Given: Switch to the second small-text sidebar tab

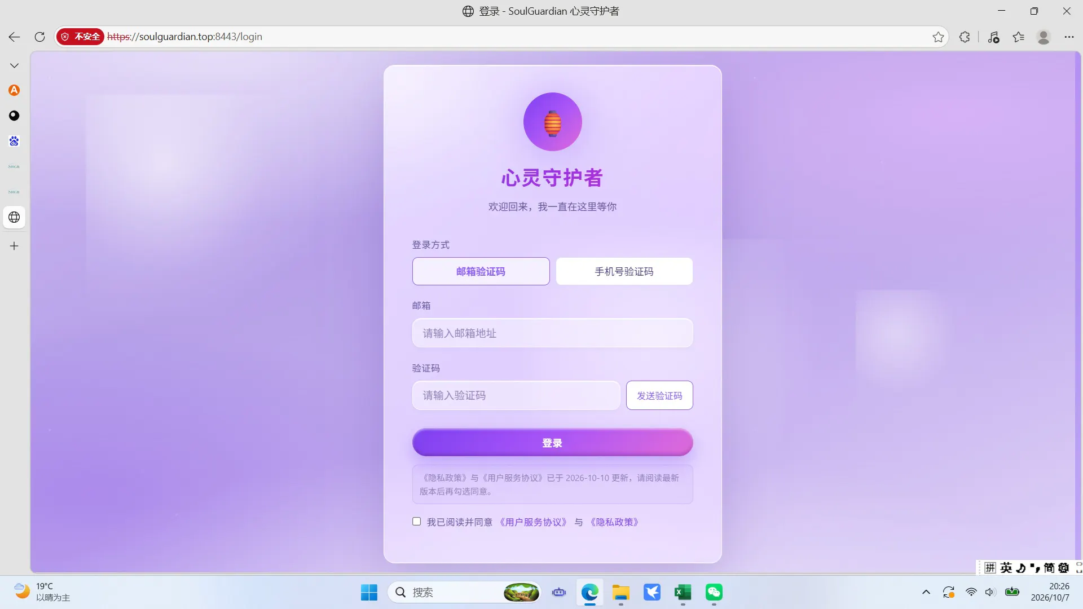Looking at the screenshot, I should [x=14, y=192].
